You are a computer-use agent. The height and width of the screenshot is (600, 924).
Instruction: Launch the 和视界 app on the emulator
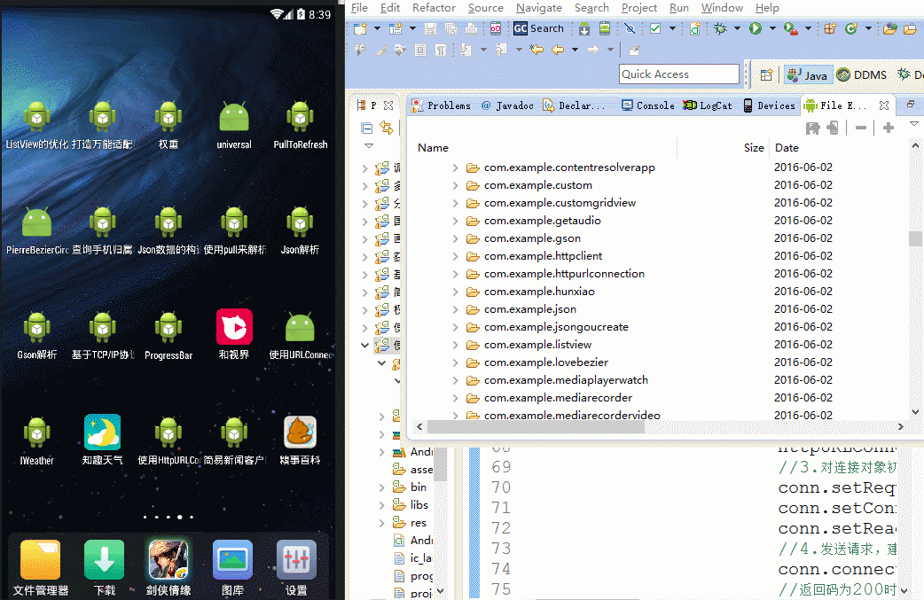tap(234, 328)
